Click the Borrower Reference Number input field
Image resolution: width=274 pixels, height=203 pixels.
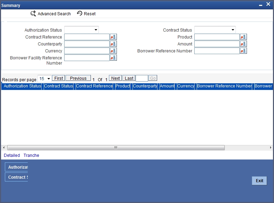217,51
